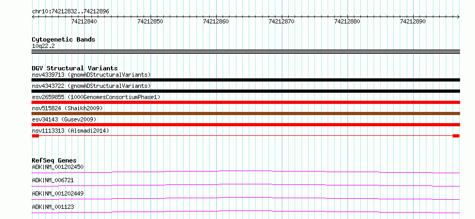Image resolution: width=475 pixels, height=219 pixels.
Task: Select the 10q22.2 band label
Action: pos(43,46)
